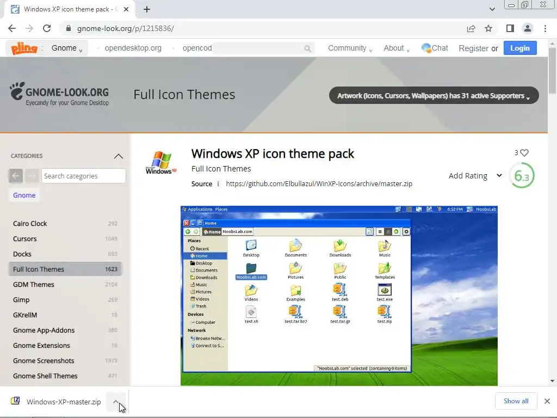557x418 pixels.
Task: Select the Gnome App-Addons category
Action: tap(65, 330)
